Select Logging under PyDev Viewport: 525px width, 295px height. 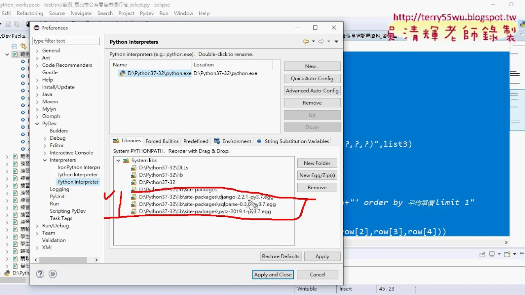59,189
